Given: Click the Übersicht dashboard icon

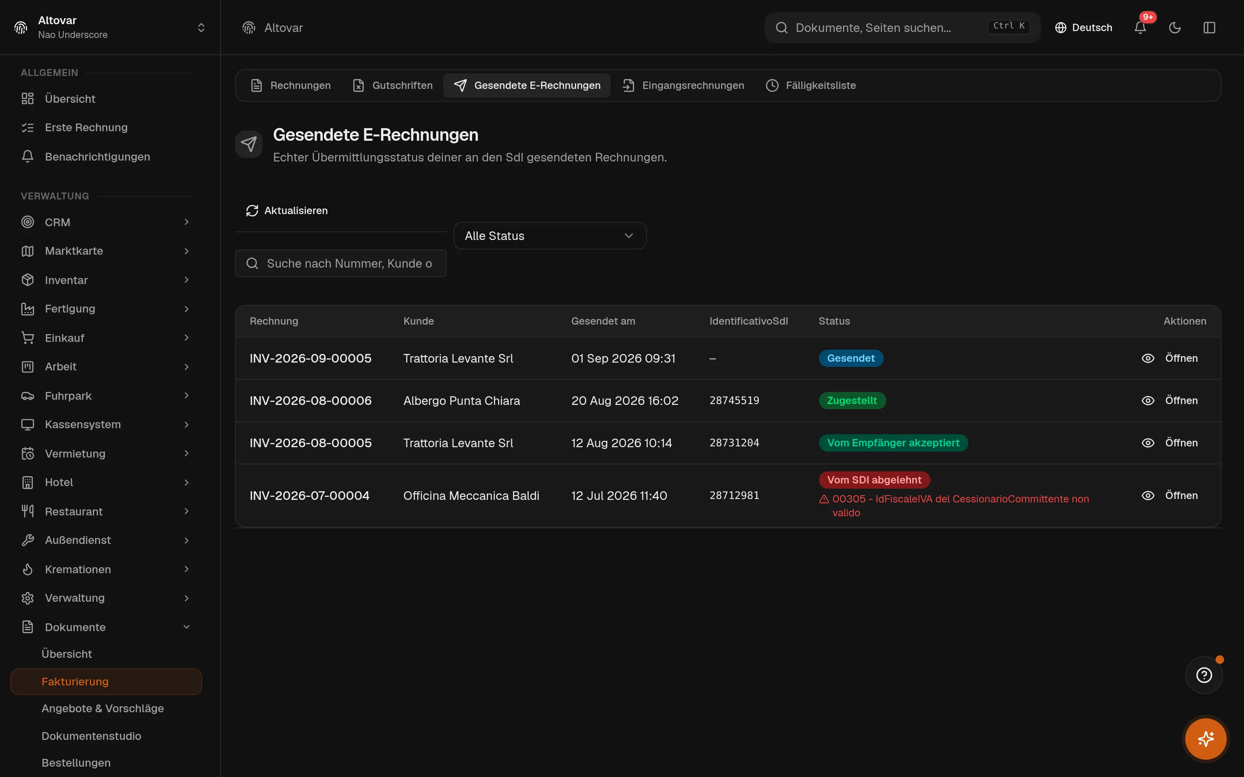Looking at the screenshot, I should [x=28, y=99].
